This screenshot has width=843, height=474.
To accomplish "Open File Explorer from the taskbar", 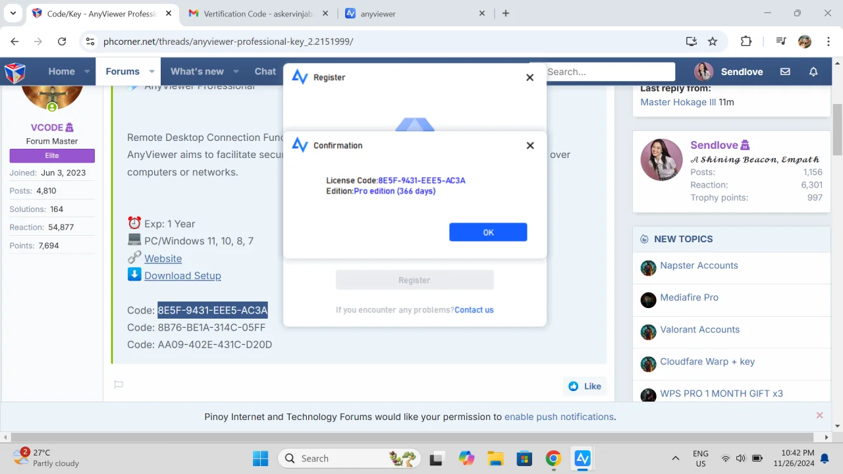I will pos(495,458).
